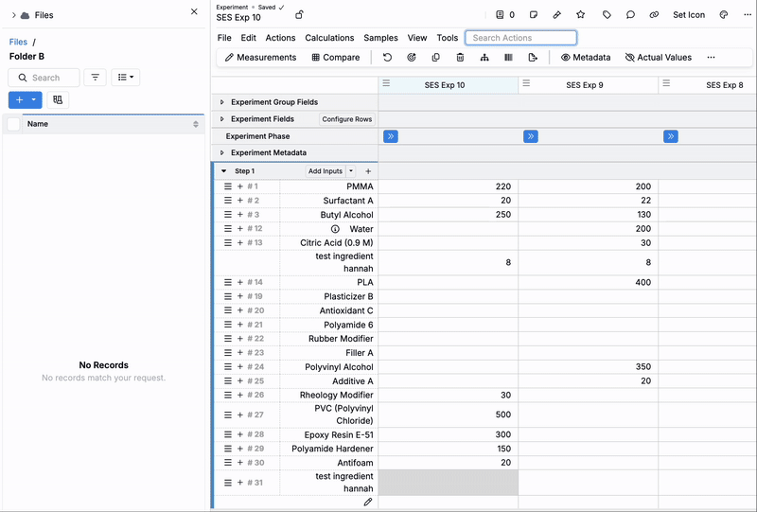Viewport: 757px width, 512px height.
Task: Collapse the Step 1 section
Action: click(224, 171)
